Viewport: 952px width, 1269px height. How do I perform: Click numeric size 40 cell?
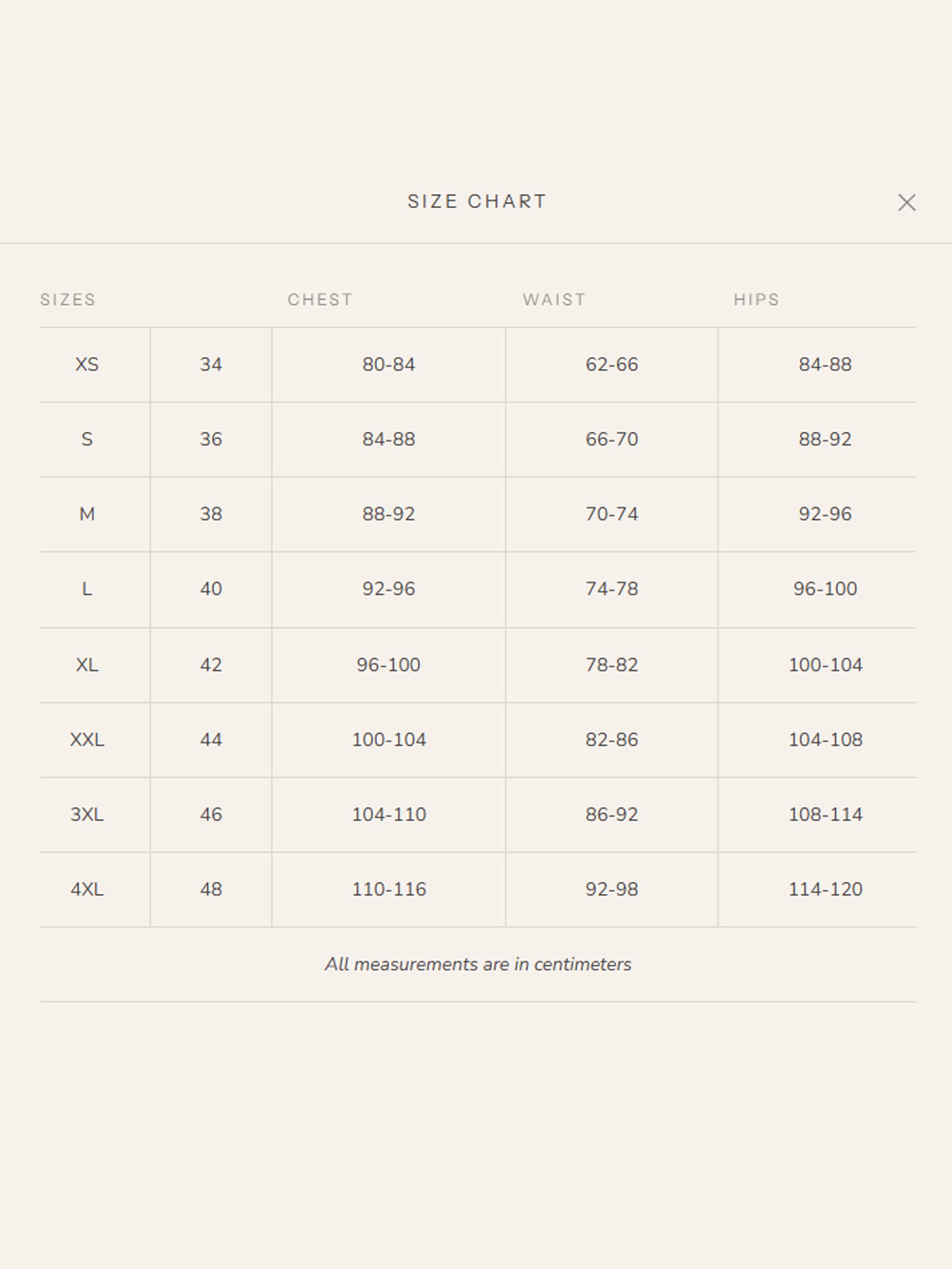(211, 589)
